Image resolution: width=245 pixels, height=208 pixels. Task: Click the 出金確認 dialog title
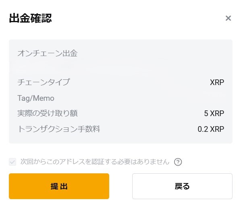(x=30, y=18)
